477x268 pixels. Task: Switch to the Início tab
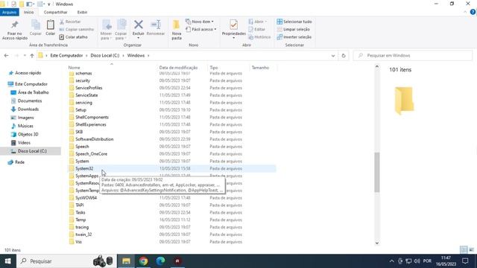point(29,13)
